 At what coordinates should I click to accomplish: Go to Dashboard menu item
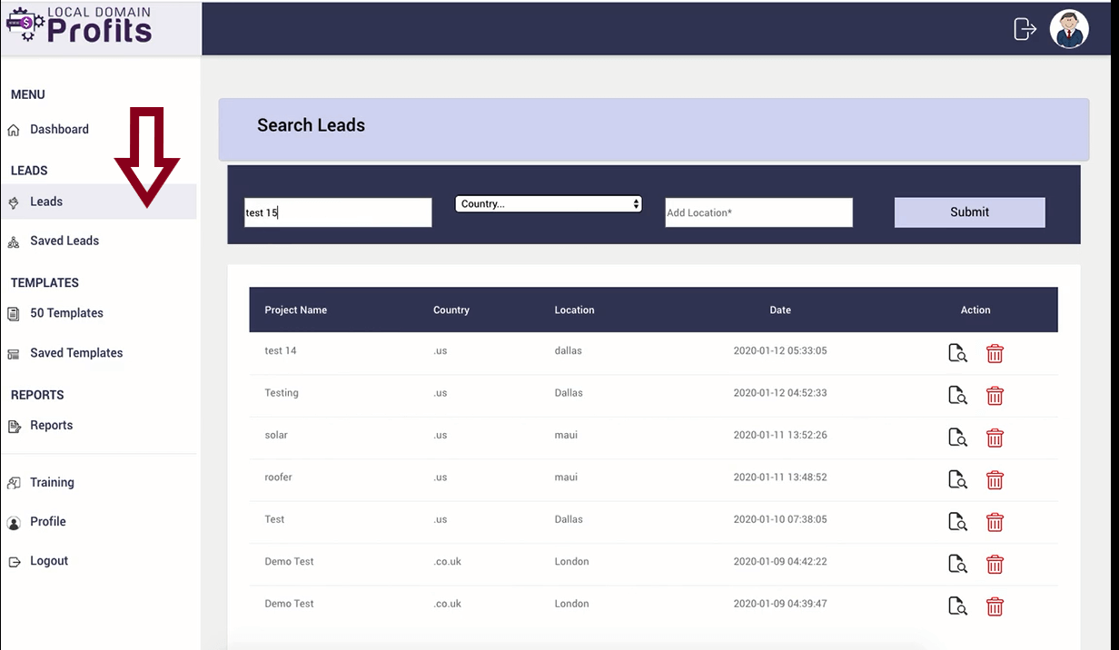(59, 130)
